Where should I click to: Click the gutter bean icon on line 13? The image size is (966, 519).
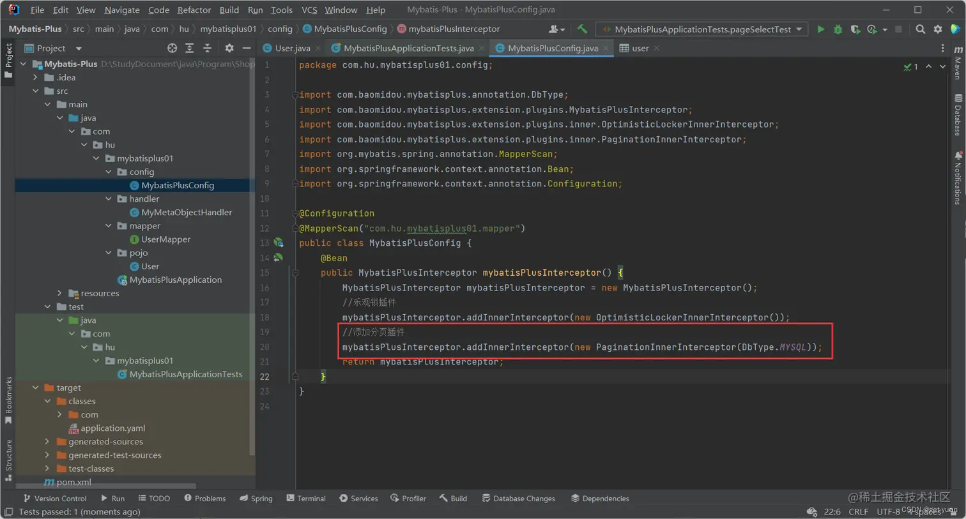(x=279, y=243)
